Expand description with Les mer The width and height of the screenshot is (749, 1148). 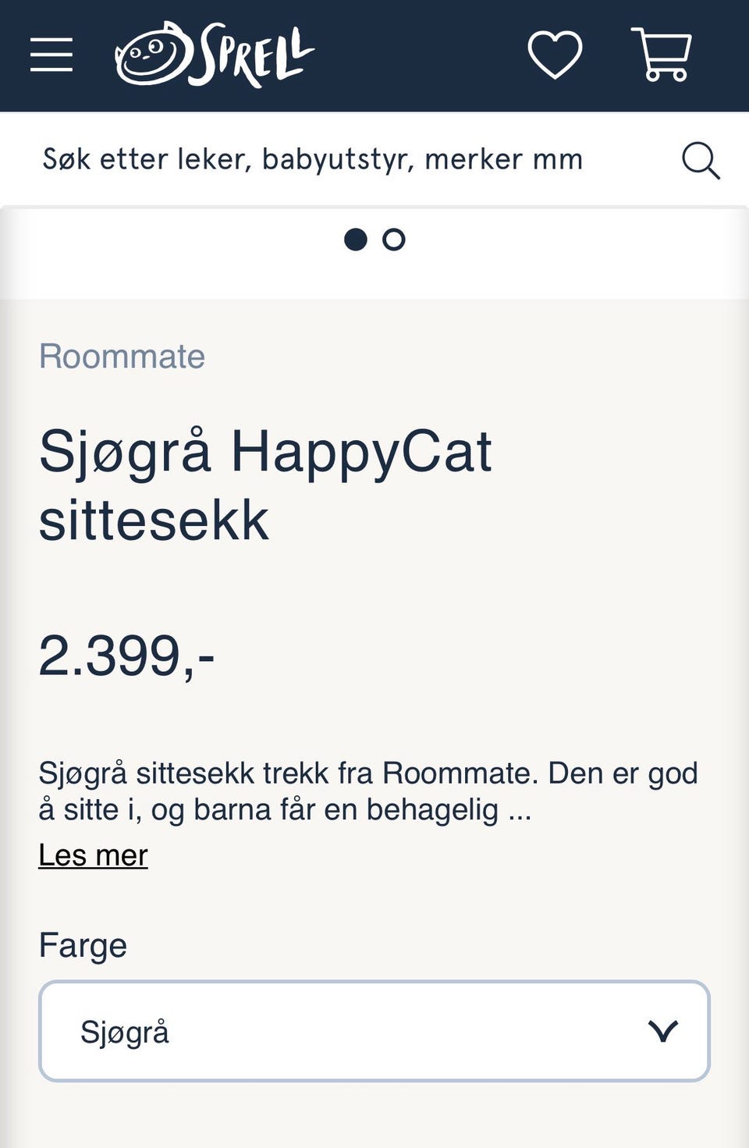coord(93,855)
